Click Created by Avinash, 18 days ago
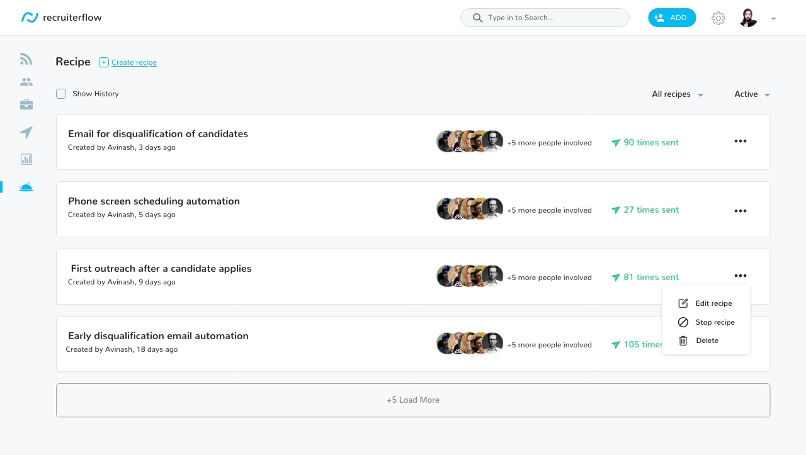This screenshot has width=806, height=455. coord(122,349)
